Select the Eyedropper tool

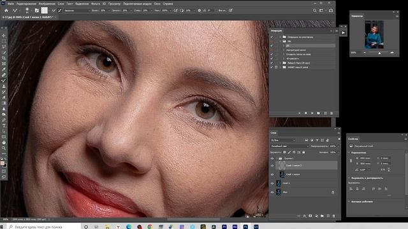coord(4,69)
